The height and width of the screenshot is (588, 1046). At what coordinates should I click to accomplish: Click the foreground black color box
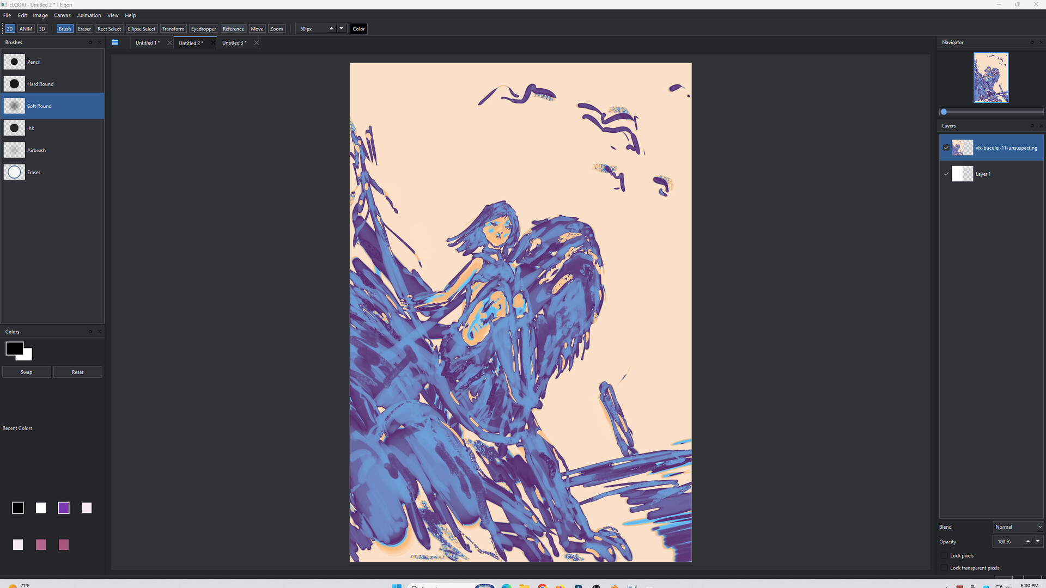[14, 348]
